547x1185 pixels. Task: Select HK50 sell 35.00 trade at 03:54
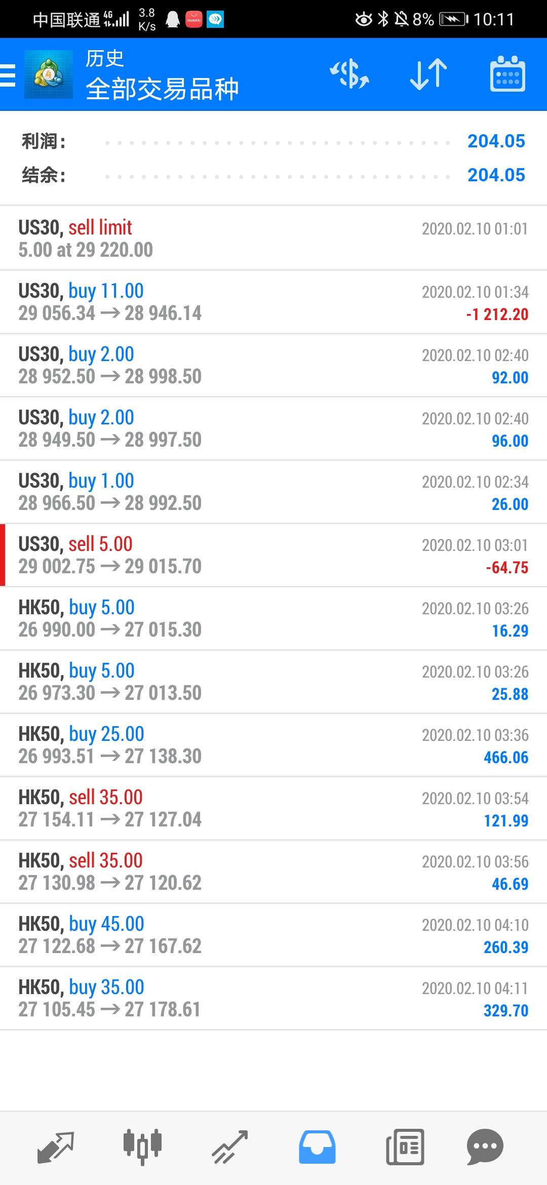coord(273,808)
